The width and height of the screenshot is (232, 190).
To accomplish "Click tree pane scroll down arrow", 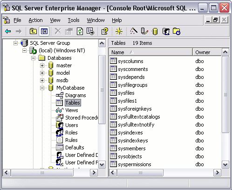I will tap(102, 165).
